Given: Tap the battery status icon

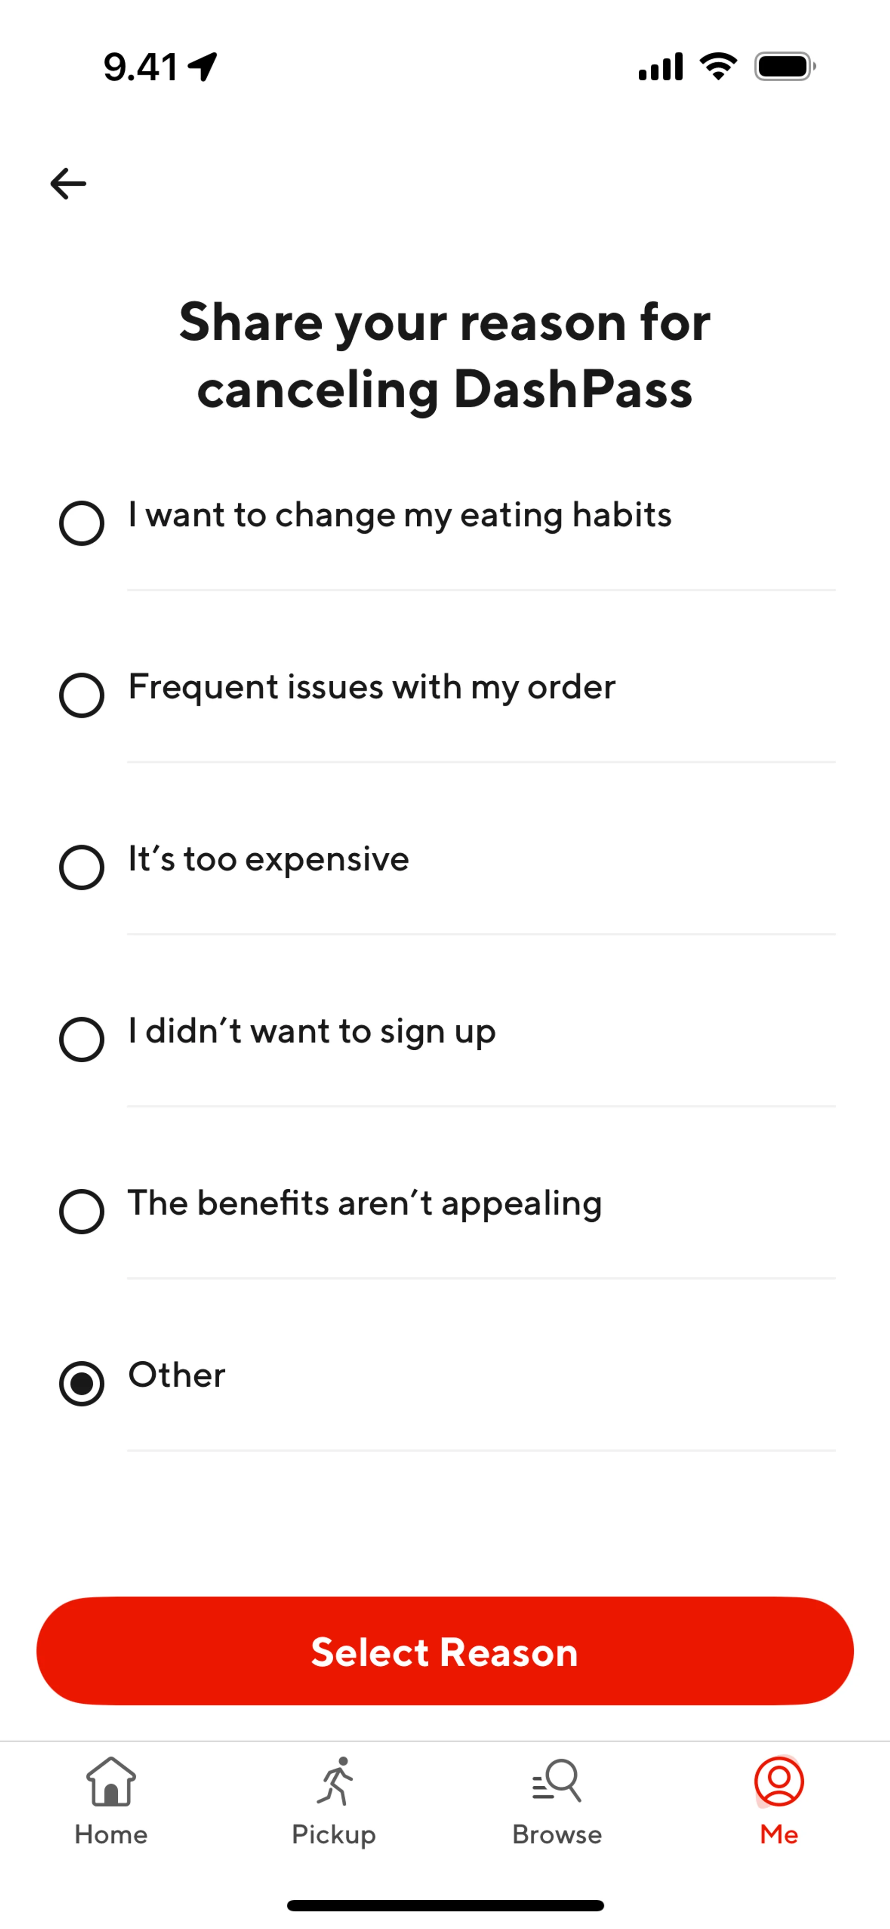Looking at the screenshot, I should (x=785, y=67).
